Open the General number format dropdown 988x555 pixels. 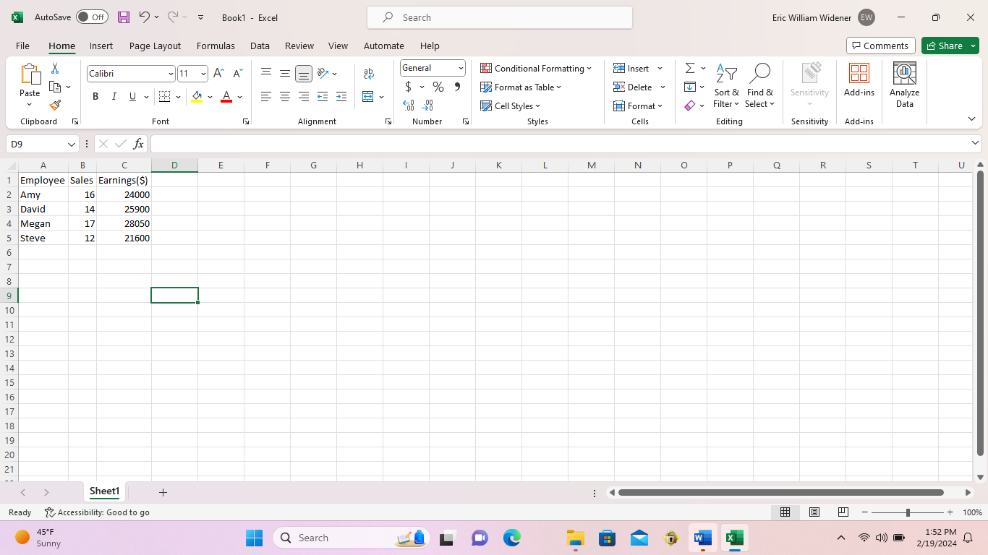(461, 68)
